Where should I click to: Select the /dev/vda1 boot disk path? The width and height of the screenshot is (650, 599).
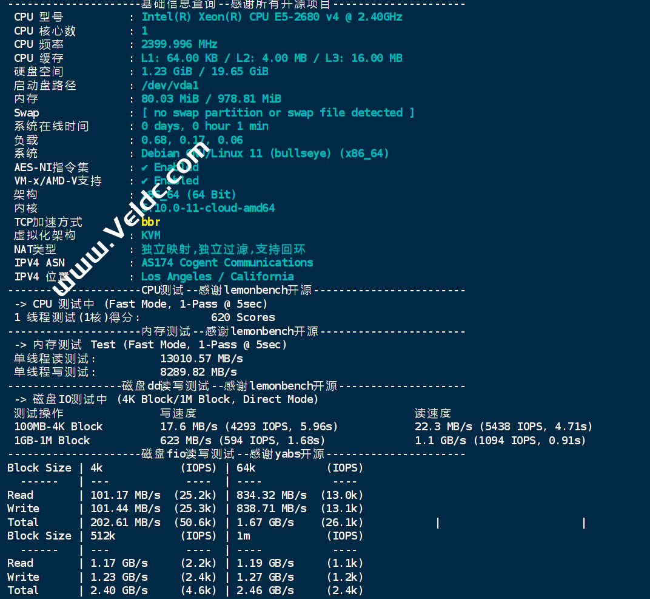pos(170,86)
